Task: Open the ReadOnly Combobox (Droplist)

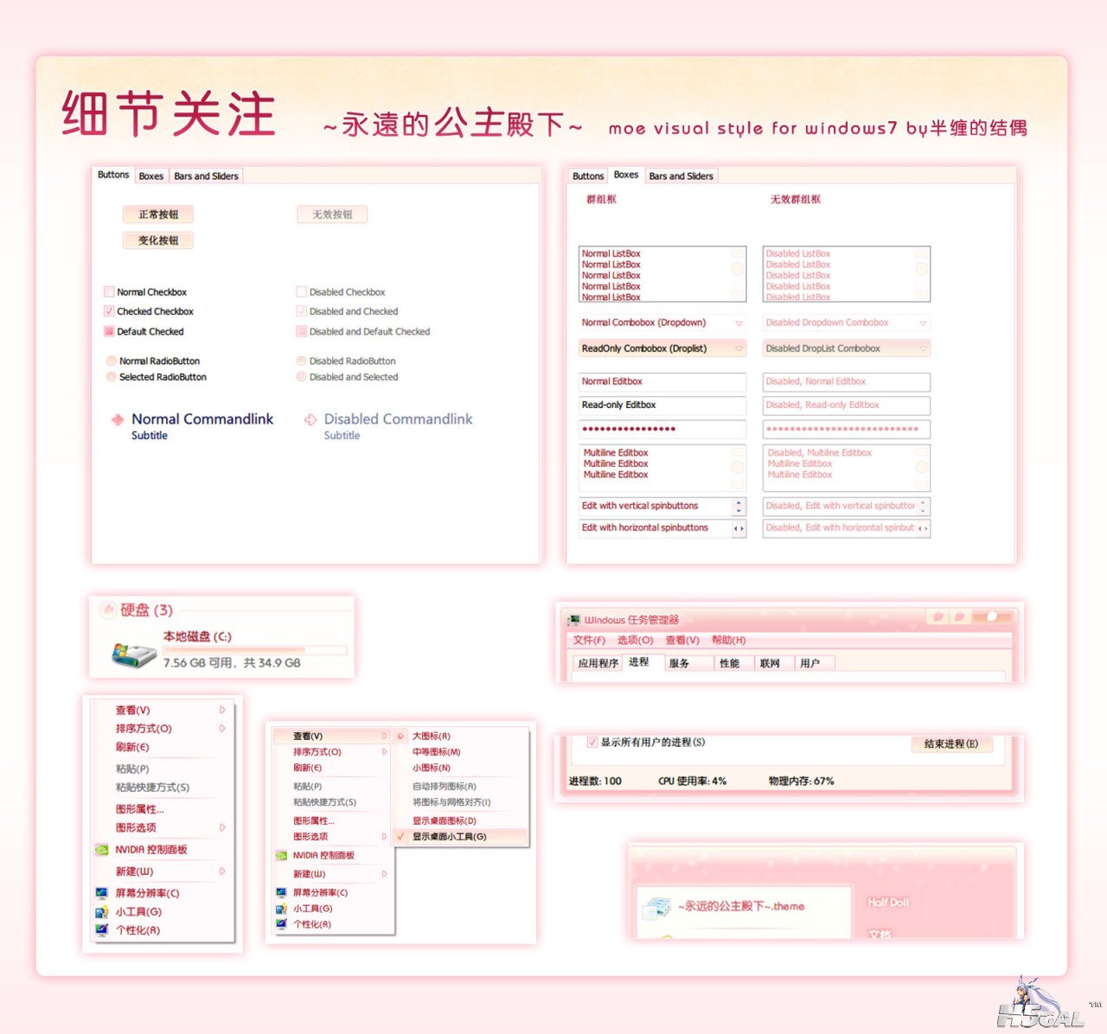Action: coord(662,348)
